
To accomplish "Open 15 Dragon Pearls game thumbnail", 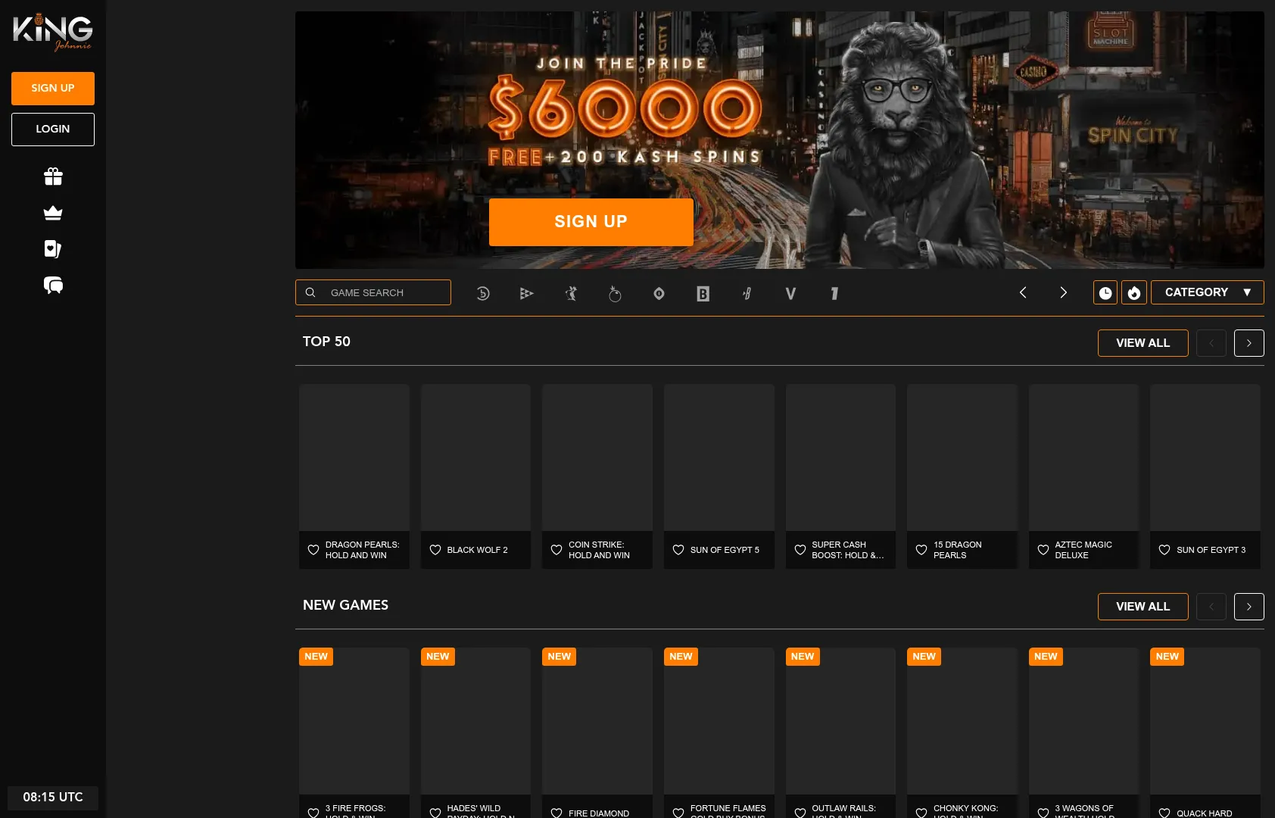I will [962, 457].
